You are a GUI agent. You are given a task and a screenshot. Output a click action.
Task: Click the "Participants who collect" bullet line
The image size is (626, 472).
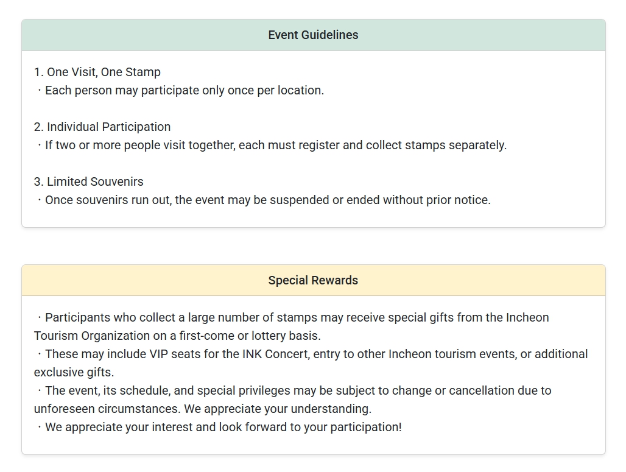tap(292, 317)
